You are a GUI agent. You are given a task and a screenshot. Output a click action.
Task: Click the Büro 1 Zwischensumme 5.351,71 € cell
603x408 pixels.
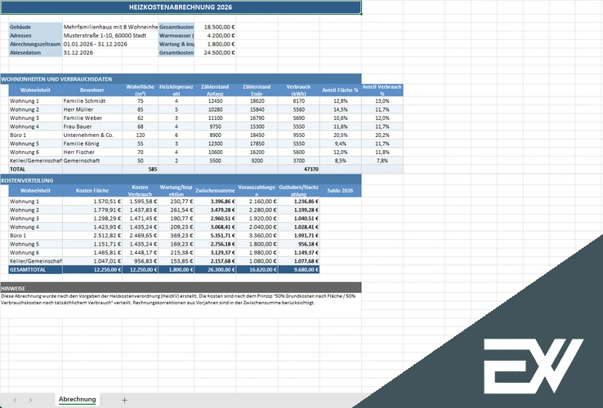point(216,236)
